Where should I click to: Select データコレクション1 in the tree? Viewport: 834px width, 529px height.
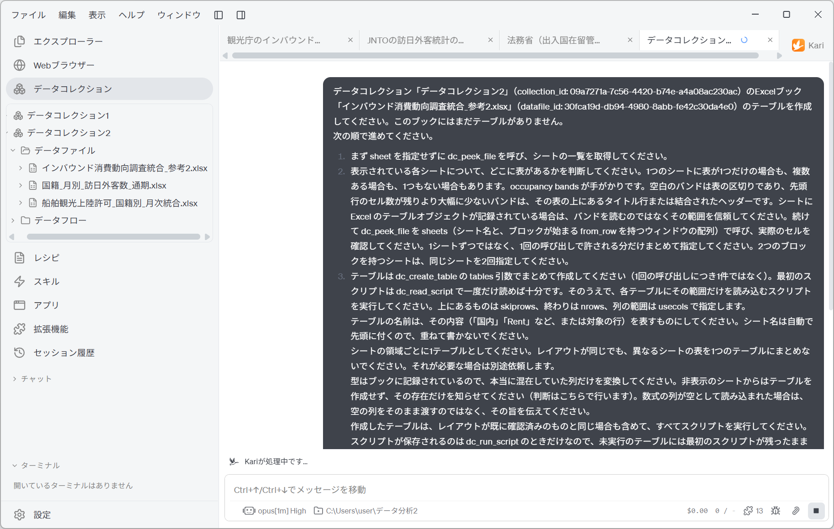68,115
